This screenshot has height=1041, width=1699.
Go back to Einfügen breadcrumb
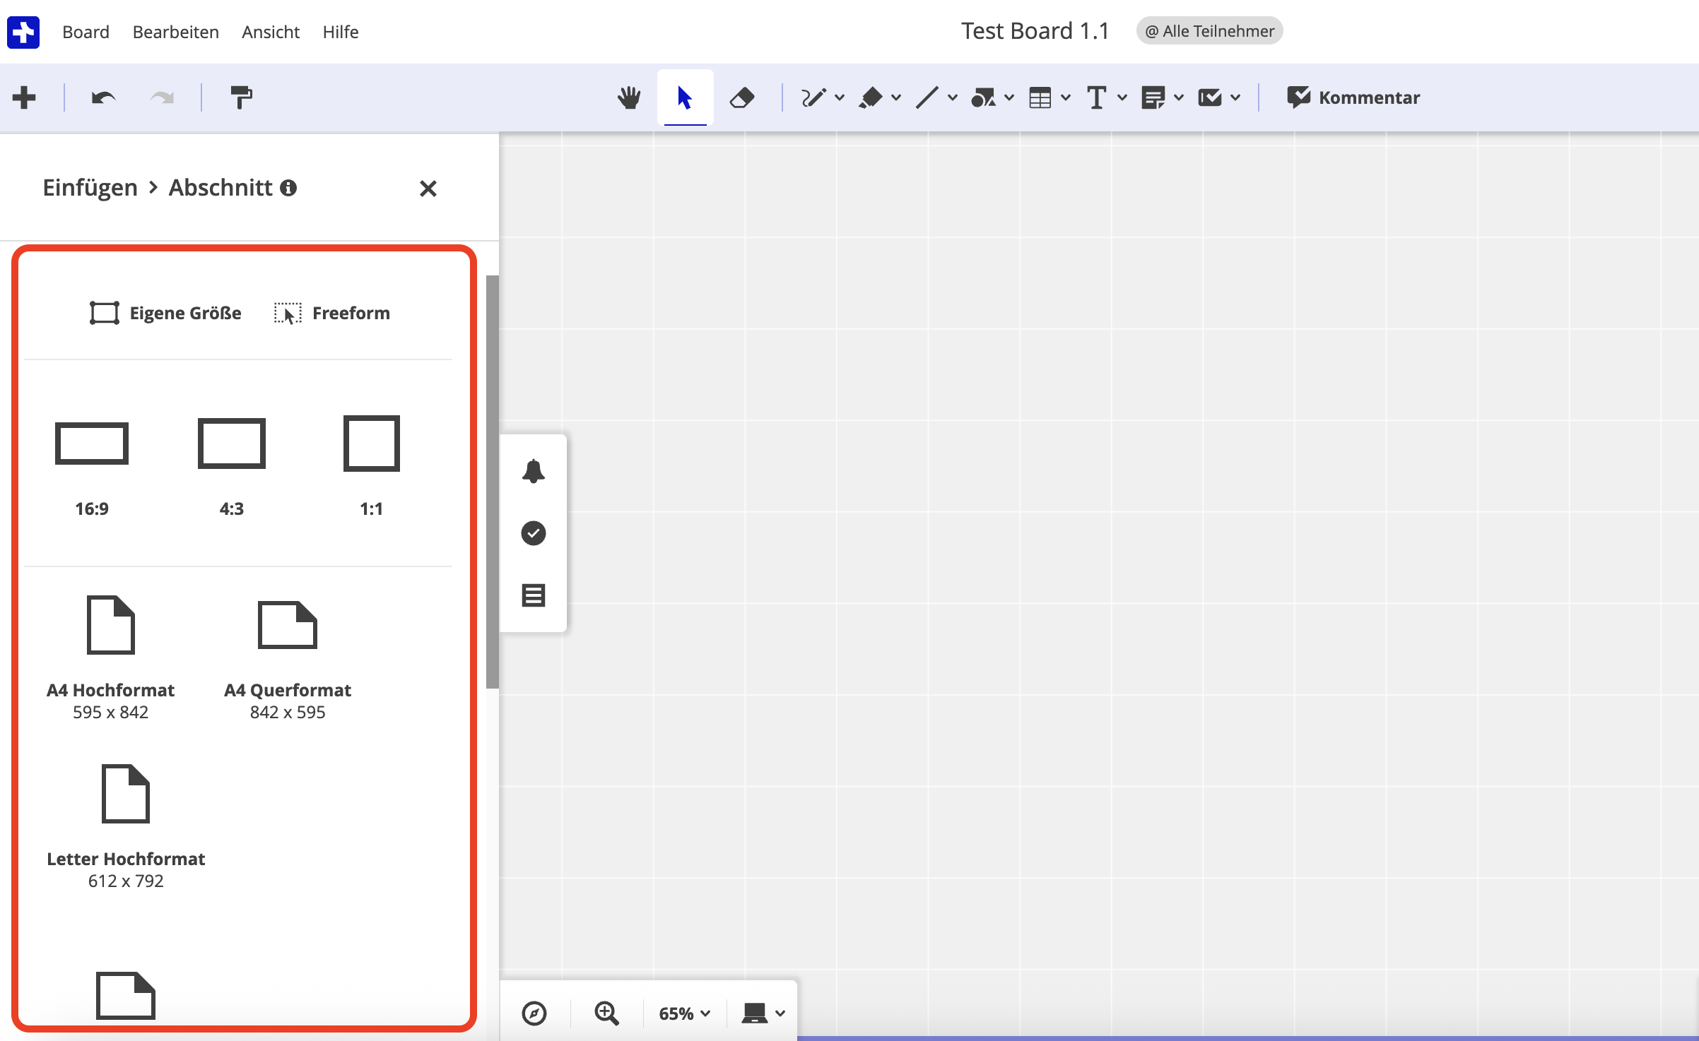[90, 188]
